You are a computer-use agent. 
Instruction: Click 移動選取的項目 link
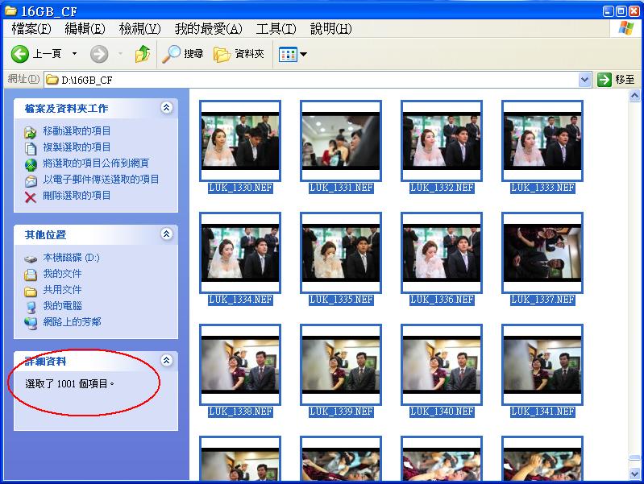point(77,131)
